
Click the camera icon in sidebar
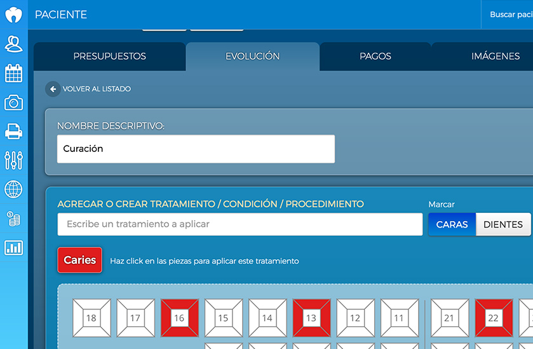click(13, 102)
